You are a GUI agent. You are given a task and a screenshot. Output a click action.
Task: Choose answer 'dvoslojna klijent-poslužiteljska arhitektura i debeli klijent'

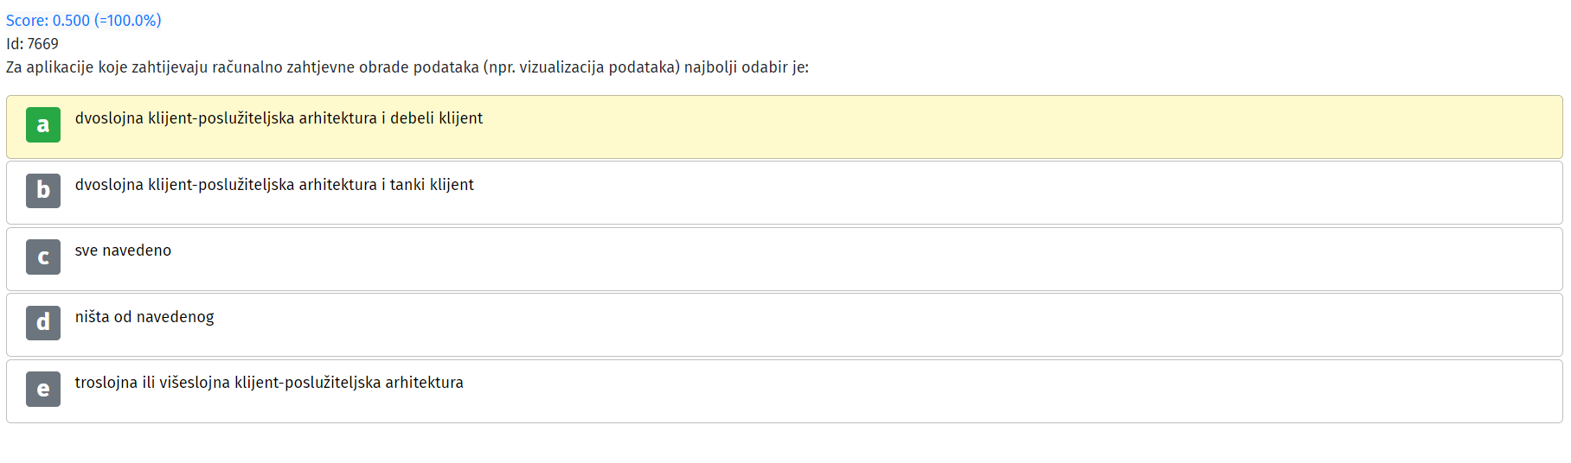[x=279, y=118]
